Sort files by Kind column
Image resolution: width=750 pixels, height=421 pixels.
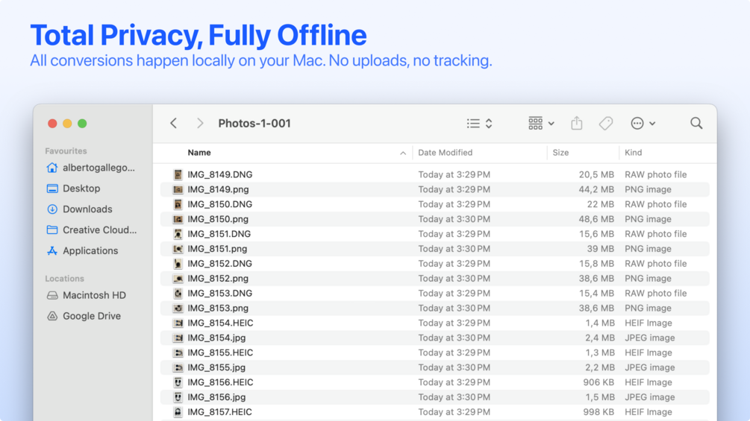[x=634, y=153]
